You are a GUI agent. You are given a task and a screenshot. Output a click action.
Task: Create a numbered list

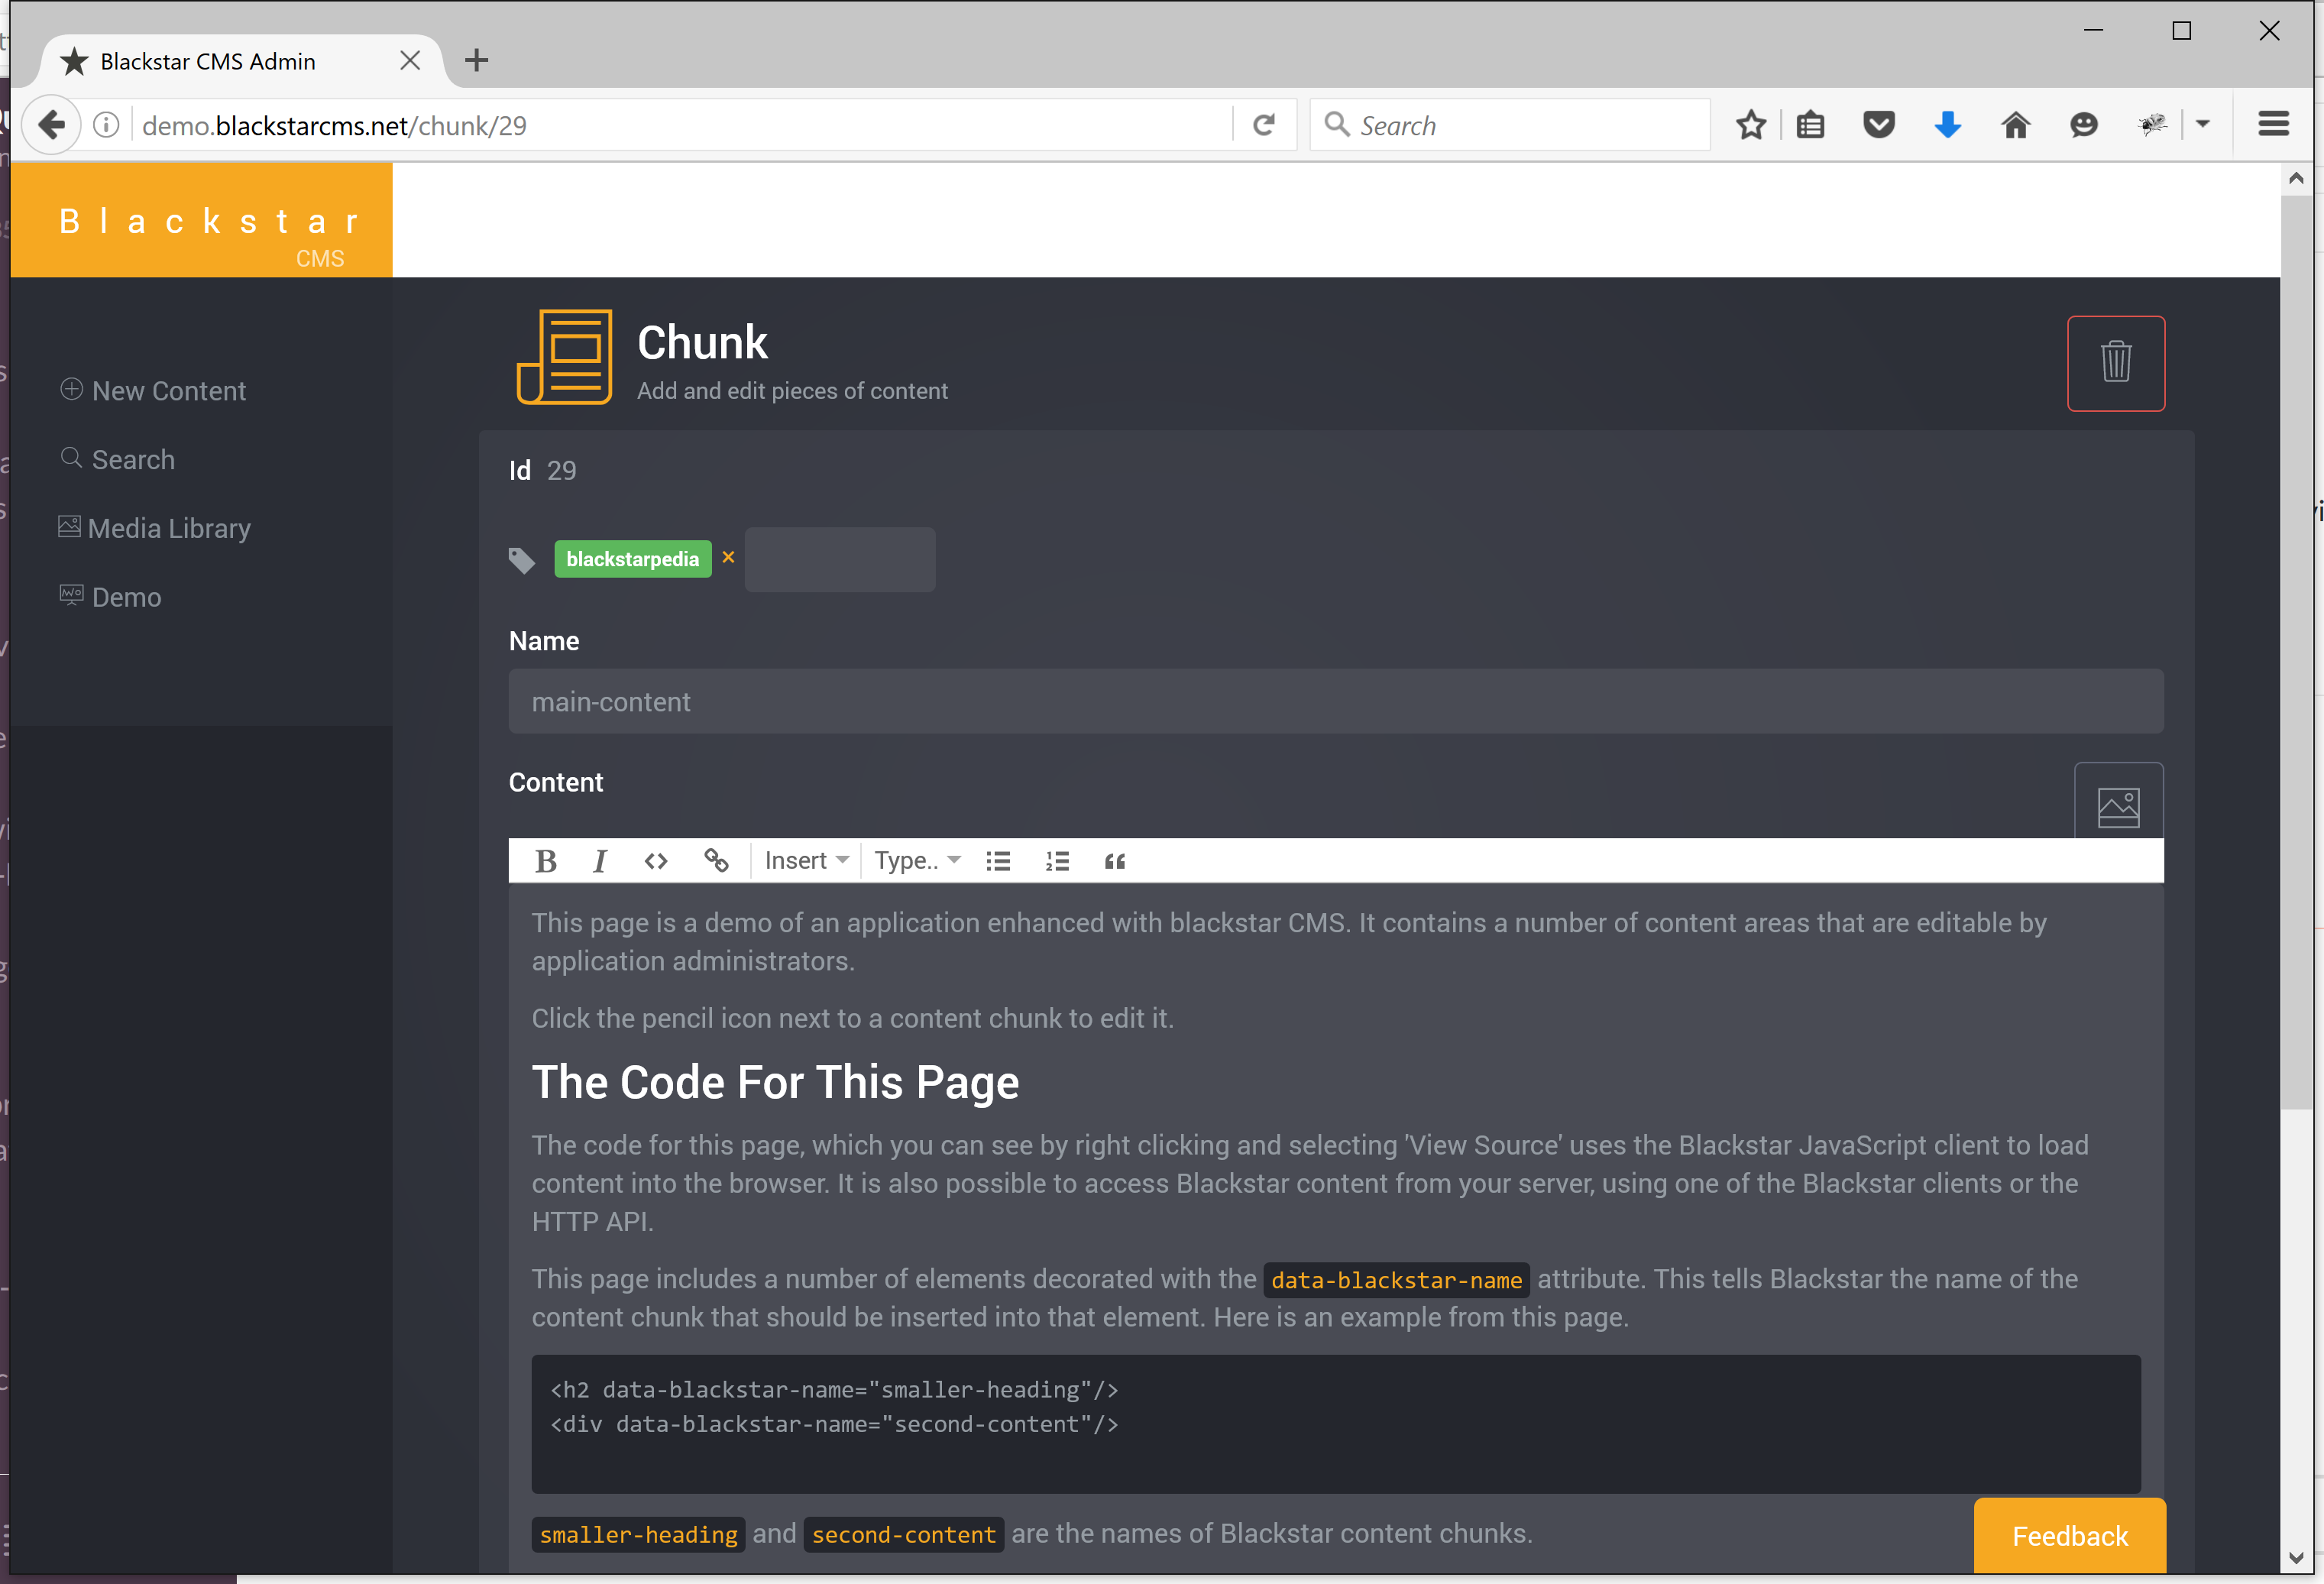point(1057,861)
